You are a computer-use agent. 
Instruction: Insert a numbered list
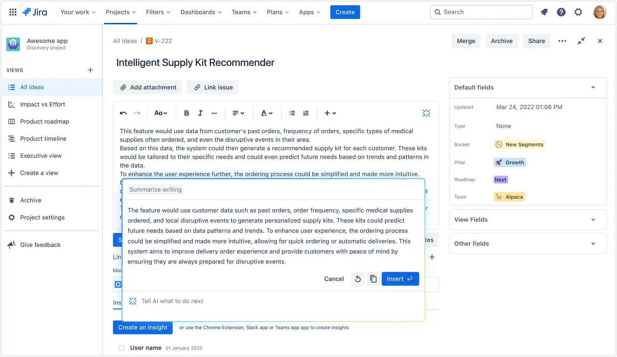pyautogui.click(x=306, y=113)
